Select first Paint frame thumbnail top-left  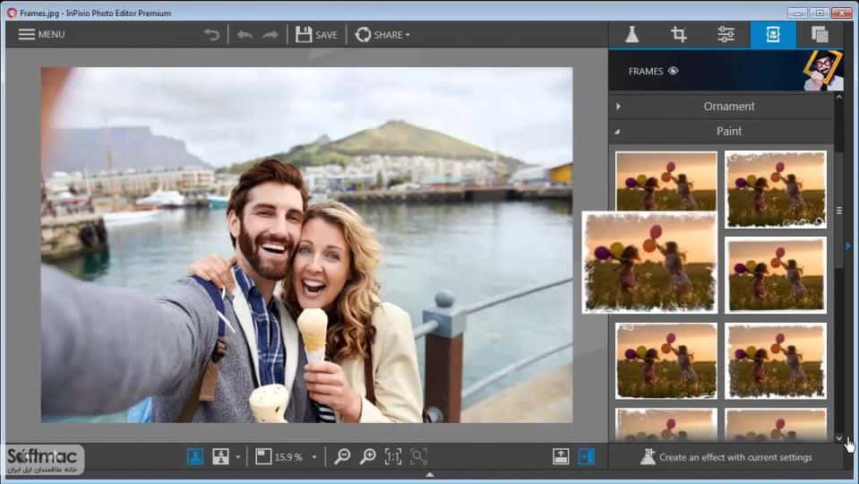(666, 181)
